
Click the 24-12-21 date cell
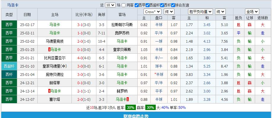click(27, 83)
